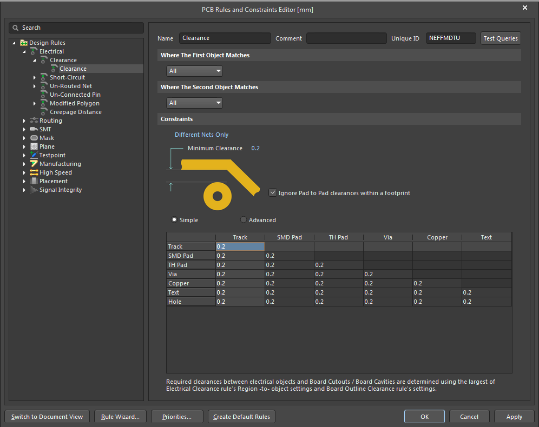Viewport: 539px width, 427px height.
Task: Click the Test Queries button
Action: [x=500, y=38]
